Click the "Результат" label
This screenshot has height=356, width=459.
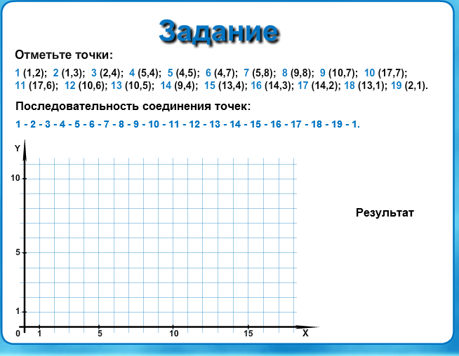[x=385, y=212]
